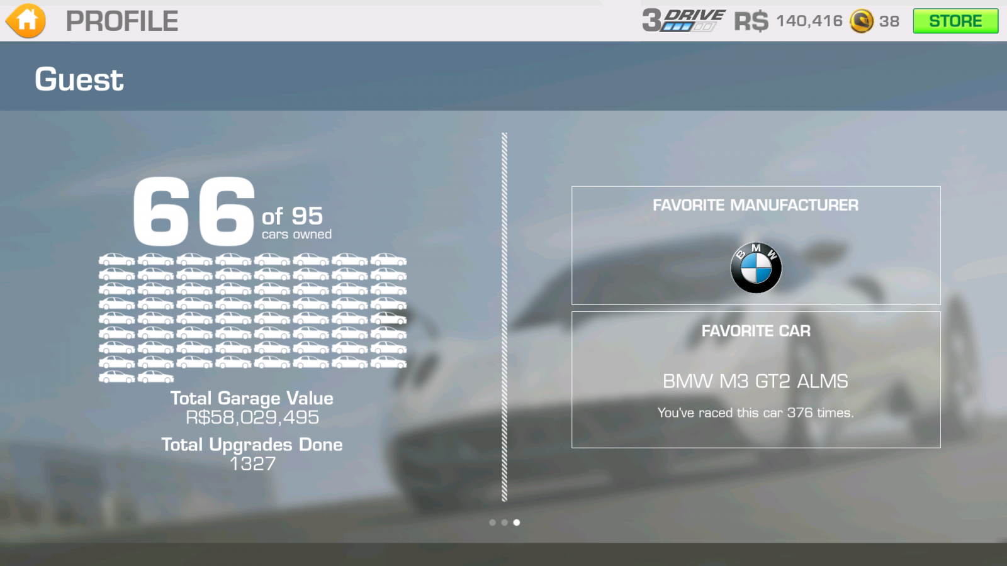Viewport: 1007px width, 566px height.
Task: Tap the 'of 95' text
Action: [293, 216]
